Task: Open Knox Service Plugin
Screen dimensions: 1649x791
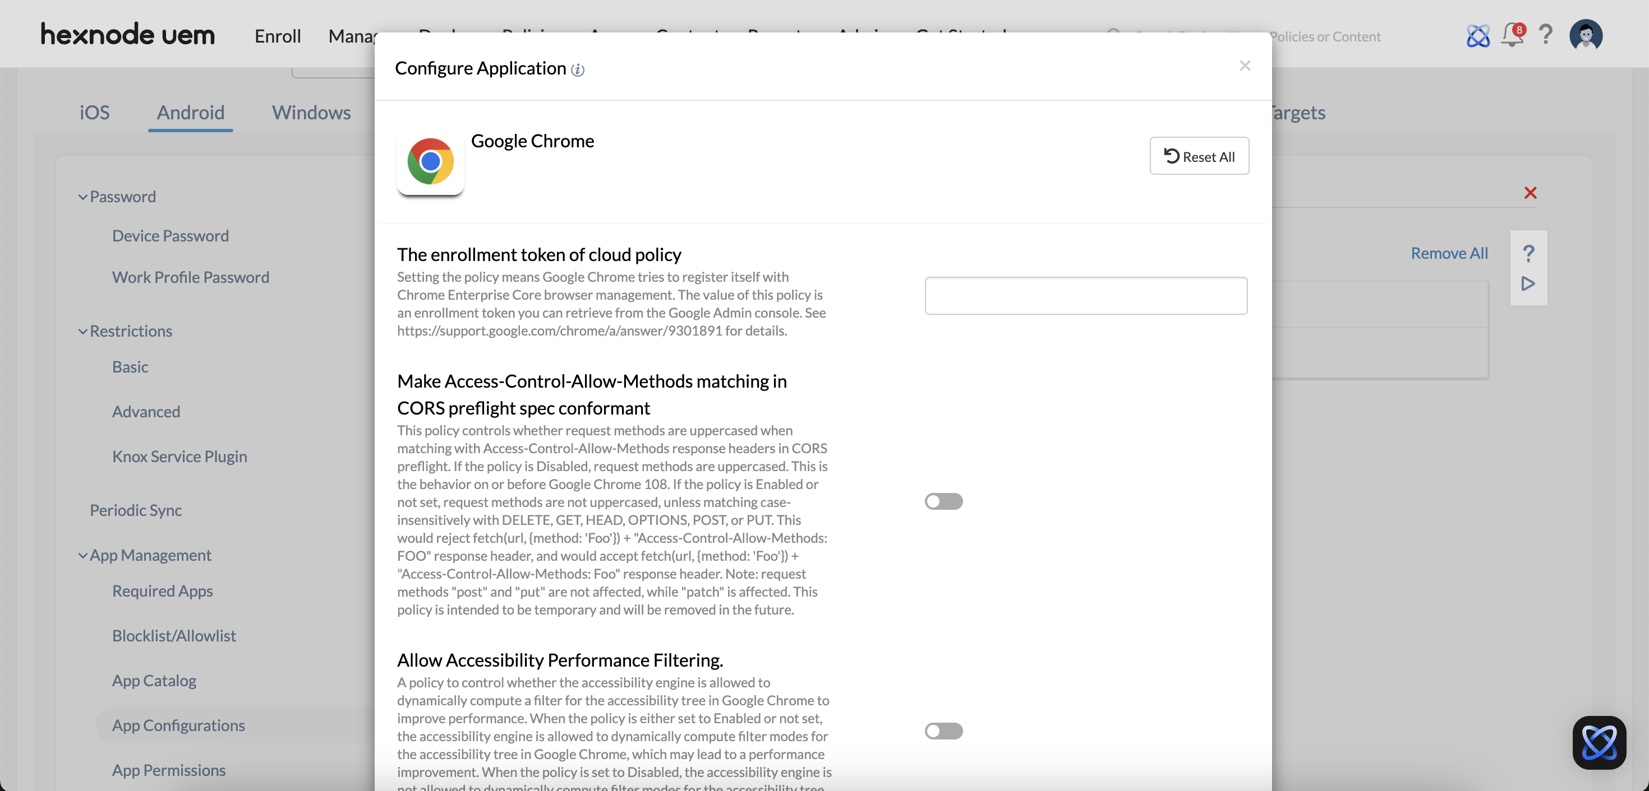Action: coord(180,457)
